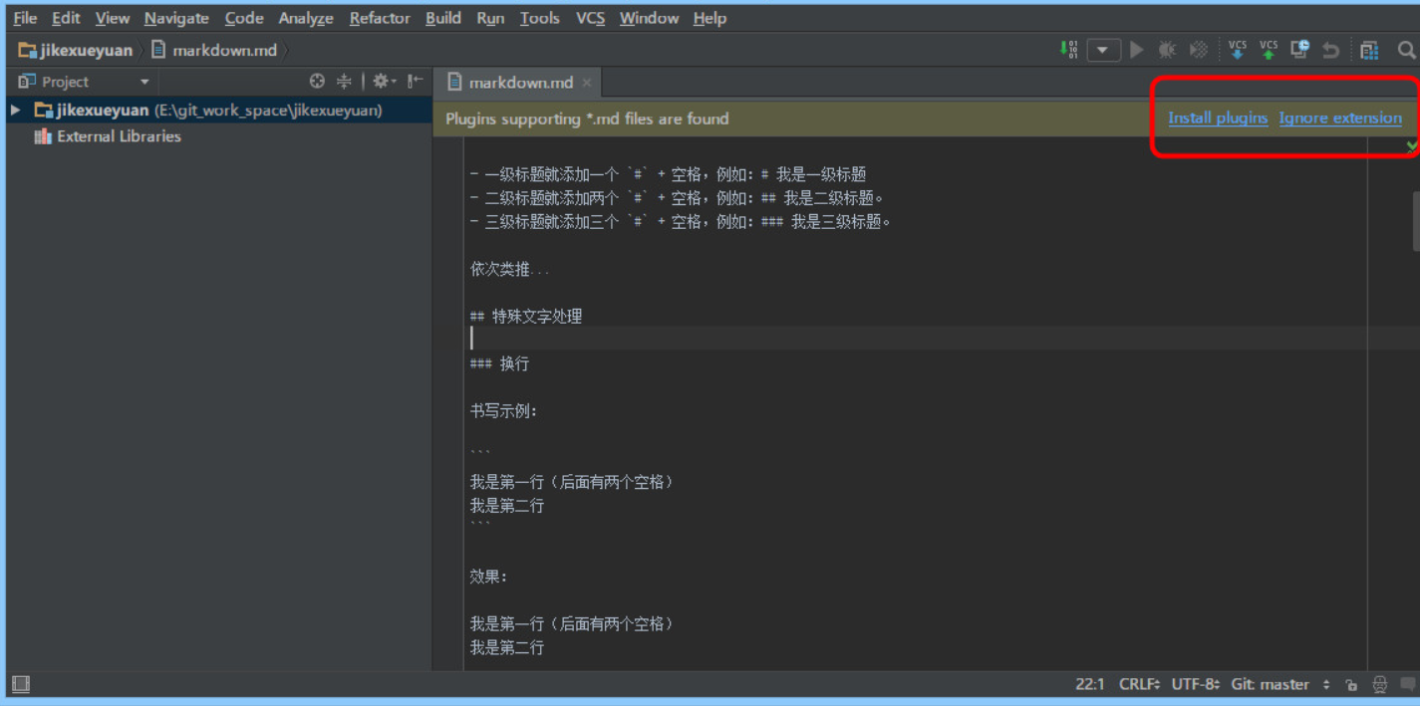Click the text '效果:'
The width and height of the screenshot is (1420, 706).
[488, 577]
